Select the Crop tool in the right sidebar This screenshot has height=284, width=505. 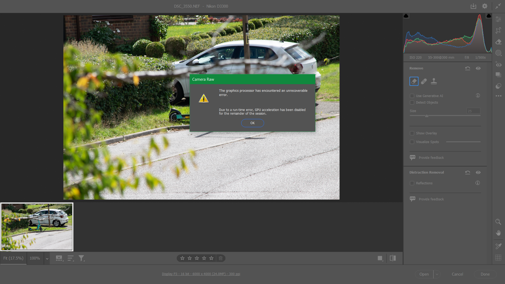(498, 30)
